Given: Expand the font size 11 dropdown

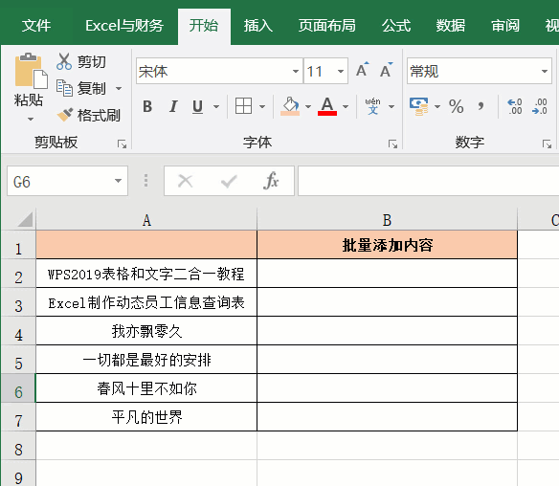Looking at the screenshot, I should 341,71.
